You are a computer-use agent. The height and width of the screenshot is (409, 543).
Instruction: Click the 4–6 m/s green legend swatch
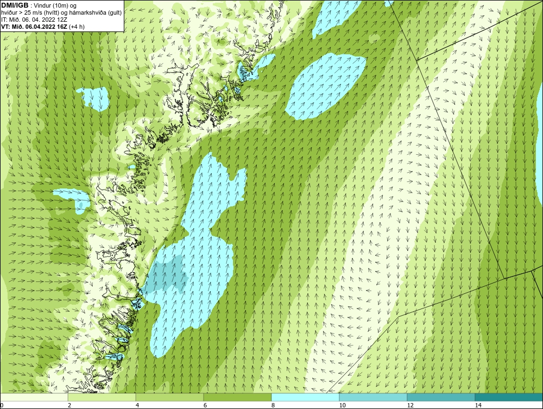pyautogui.click(x=169, y=397)
